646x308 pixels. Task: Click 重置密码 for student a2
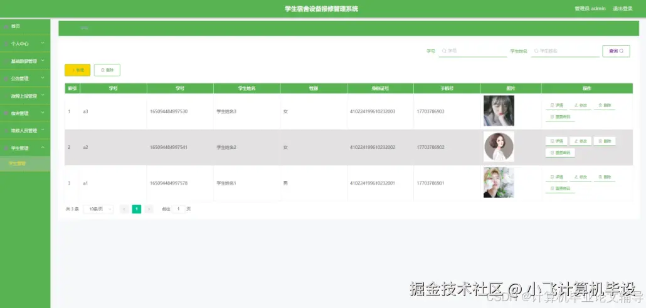coord(560,153)
